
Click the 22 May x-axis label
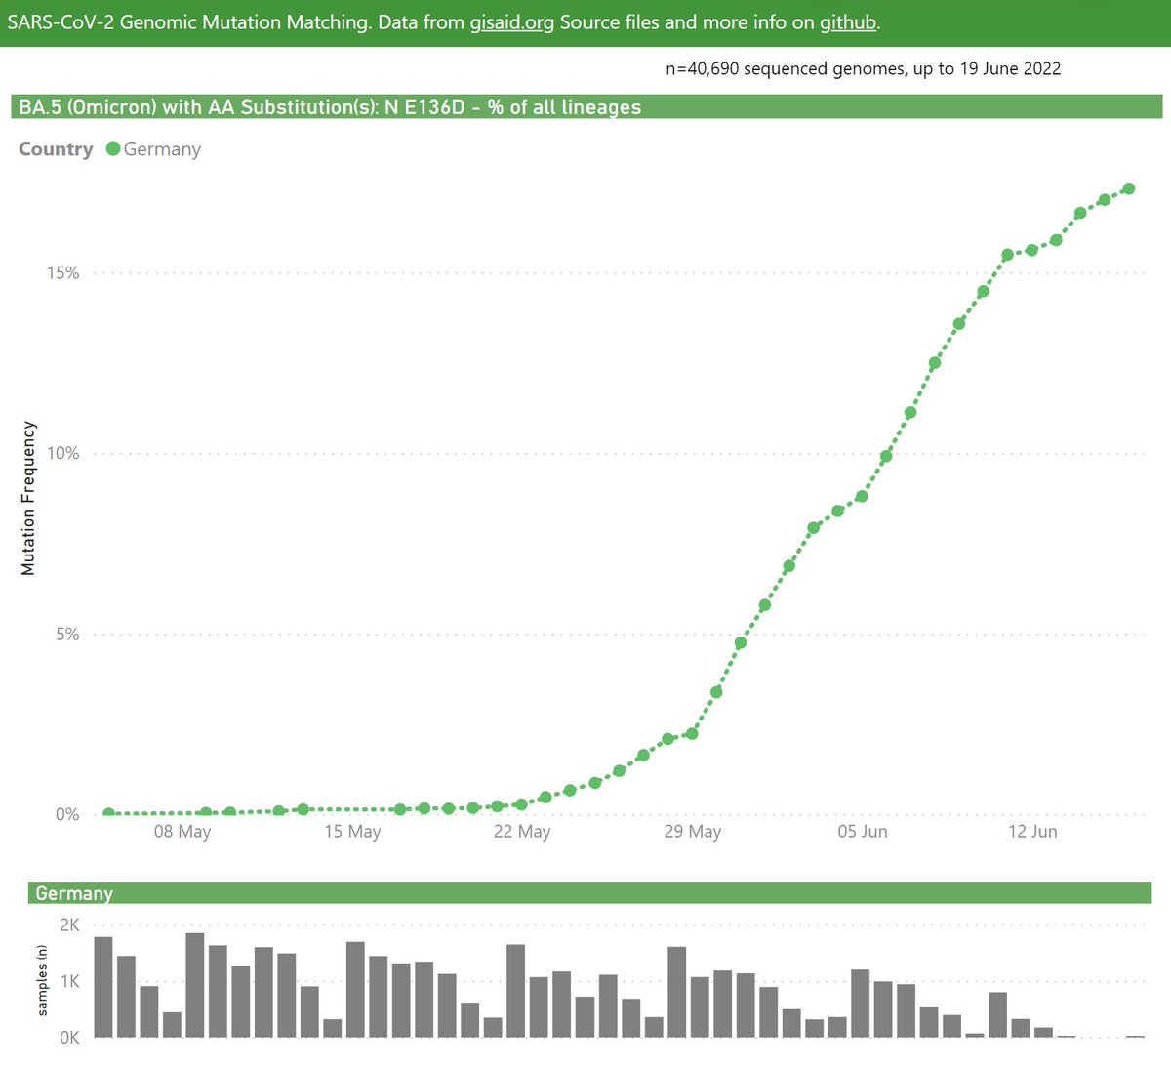coord(522,831)
